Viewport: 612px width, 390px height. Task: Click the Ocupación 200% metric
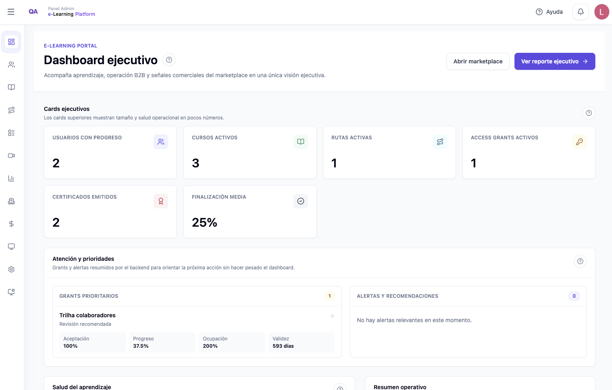click(232, 342)
